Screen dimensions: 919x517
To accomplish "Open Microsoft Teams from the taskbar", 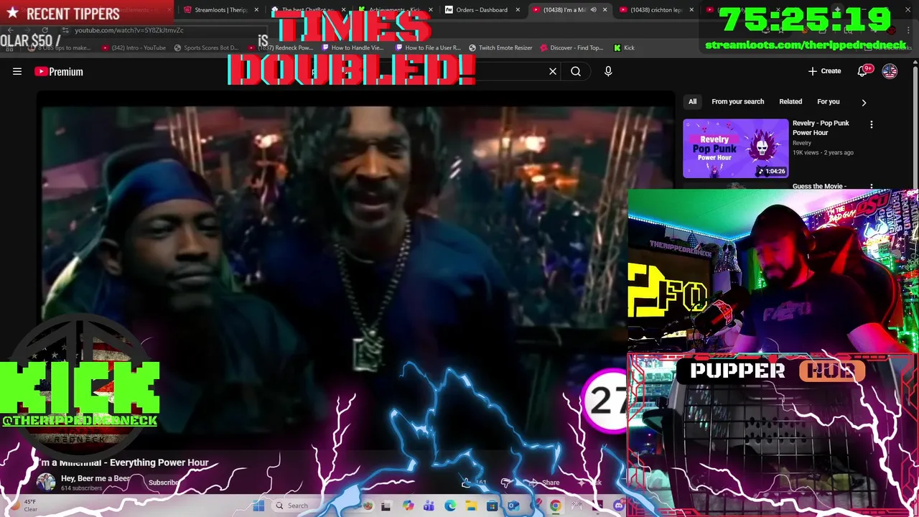I will 429,506.
